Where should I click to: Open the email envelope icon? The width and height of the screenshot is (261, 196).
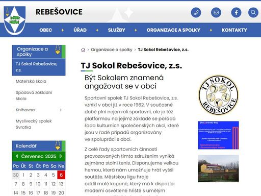pyautogui.click(x=216, y=12)
